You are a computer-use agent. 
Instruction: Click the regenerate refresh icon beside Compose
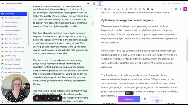[145, 99]
